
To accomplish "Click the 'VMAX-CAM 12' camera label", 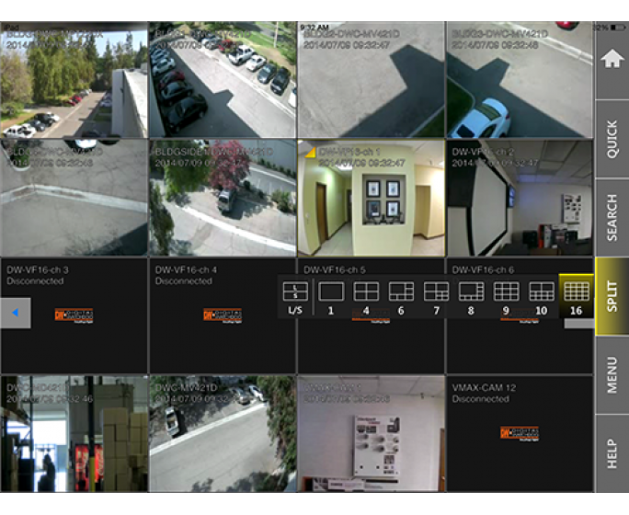I will (484, 388).
